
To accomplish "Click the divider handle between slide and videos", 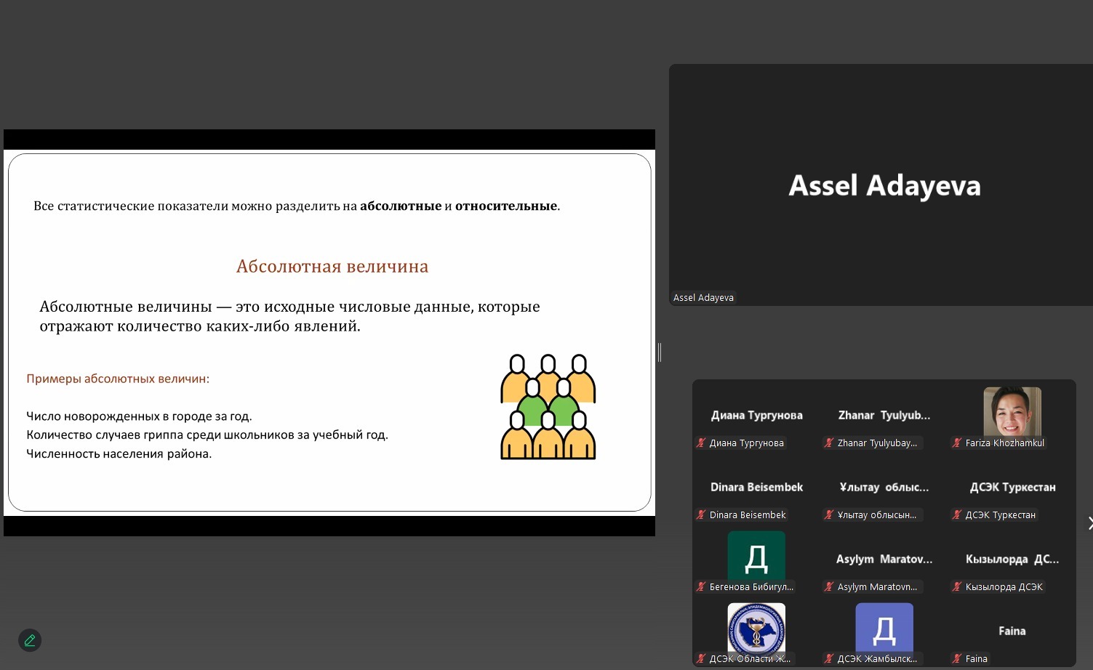I will tap(660, 352).
